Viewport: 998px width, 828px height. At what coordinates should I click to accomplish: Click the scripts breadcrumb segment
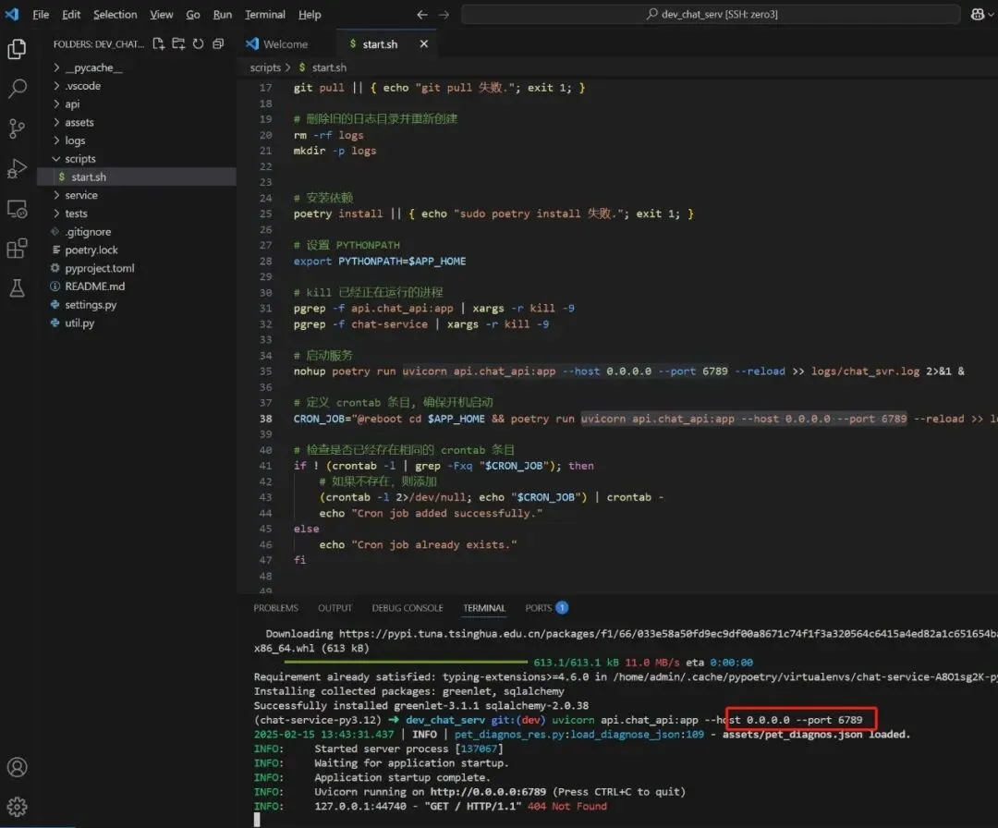point(265,67)
